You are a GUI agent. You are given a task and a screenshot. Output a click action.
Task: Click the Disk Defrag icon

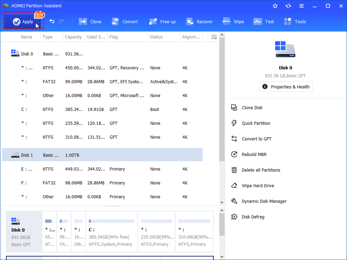(234, 217)
